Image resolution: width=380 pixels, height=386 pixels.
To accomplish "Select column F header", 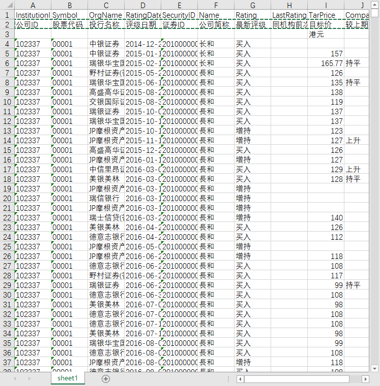I will (216, 5).
